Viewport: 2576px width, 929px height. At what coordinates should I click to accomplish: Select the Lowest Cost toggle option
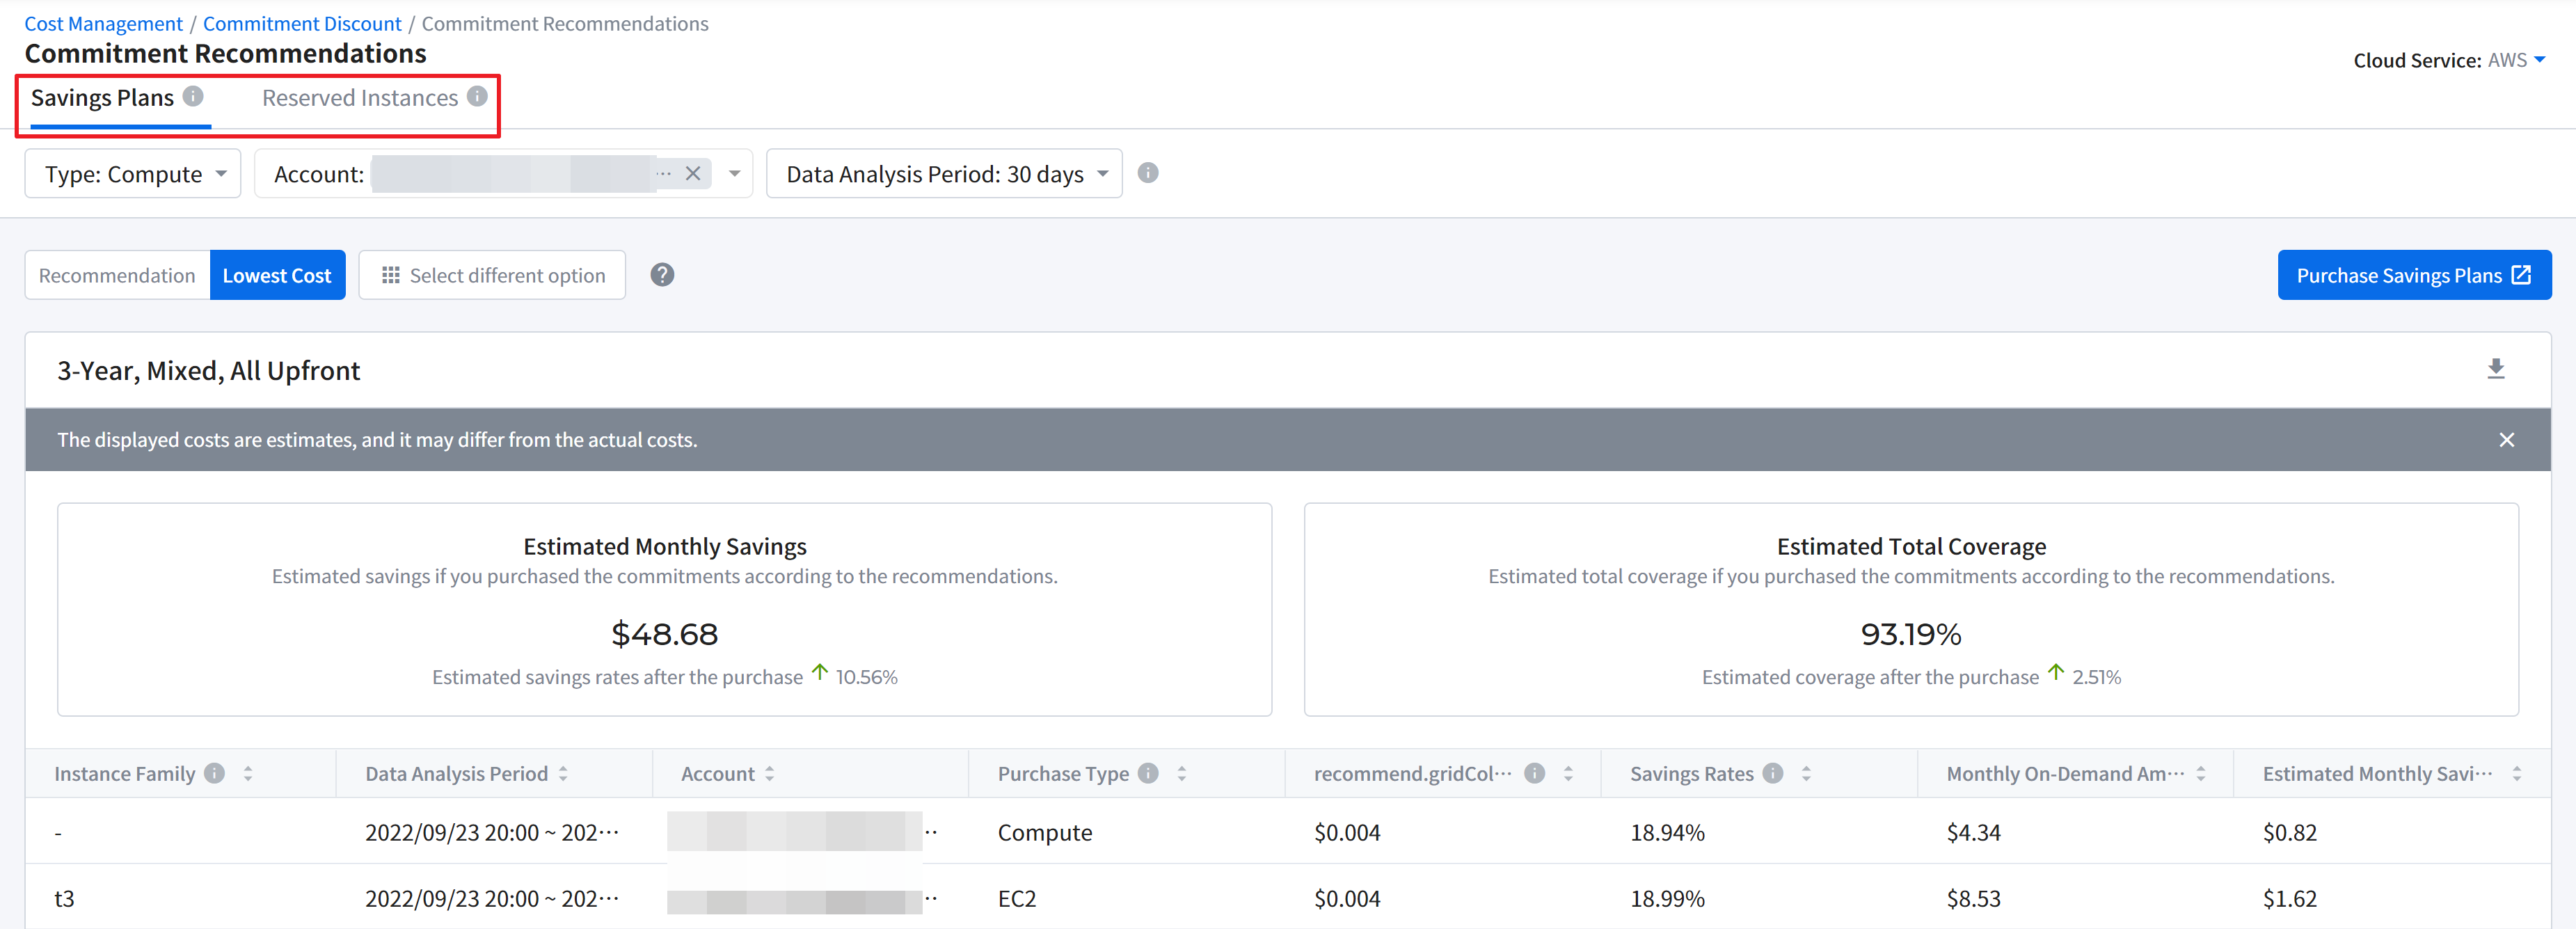277,275
